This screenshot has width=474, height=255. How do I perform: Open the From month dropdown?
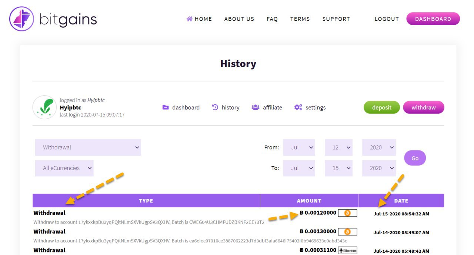299,147
